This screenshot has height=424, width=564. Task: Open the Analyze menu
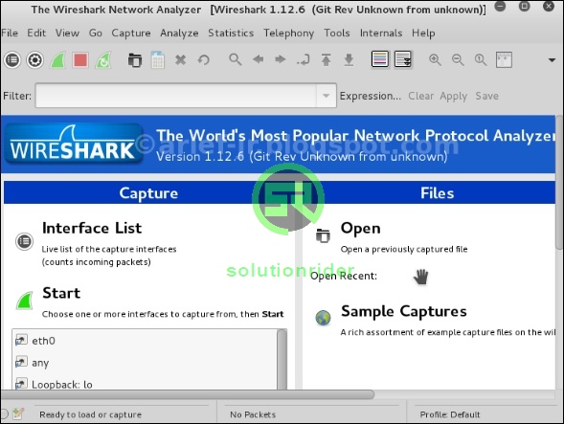tap(179, 33)
